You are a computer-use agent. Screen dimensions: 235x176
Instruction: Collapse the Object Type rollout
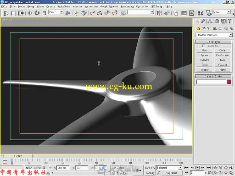click(x=213, y=42)
